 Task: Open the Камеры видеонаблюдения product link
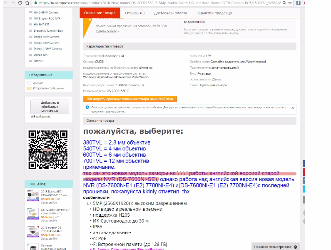point(53,247)
